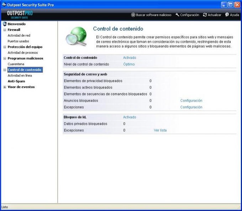
Task: Select Bienvenido in the sidebar
Action: coord(16,24)
